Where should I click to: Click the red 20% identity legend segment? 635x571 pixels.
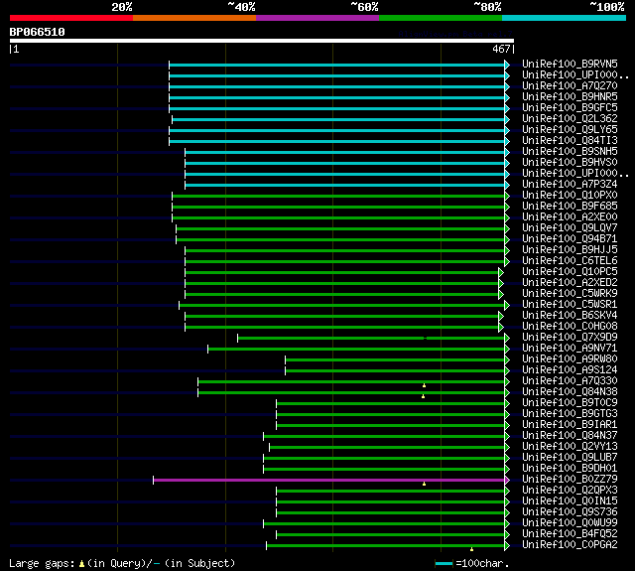click(71, 18)
